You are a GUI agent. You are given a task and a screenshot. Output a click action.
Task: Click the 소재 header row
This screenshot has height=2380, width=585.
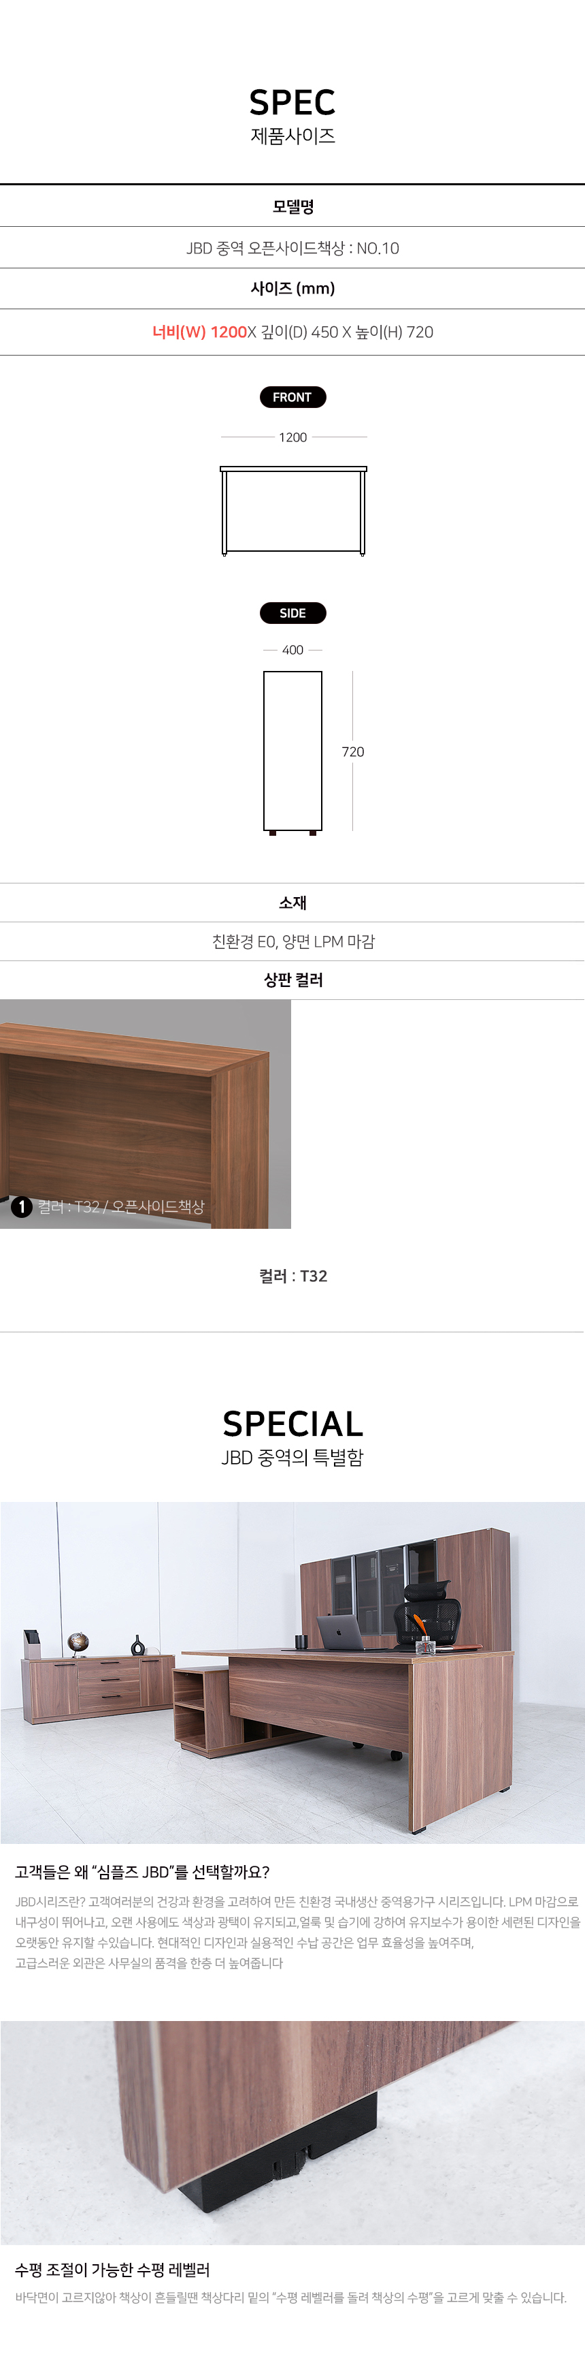(292, 903)
